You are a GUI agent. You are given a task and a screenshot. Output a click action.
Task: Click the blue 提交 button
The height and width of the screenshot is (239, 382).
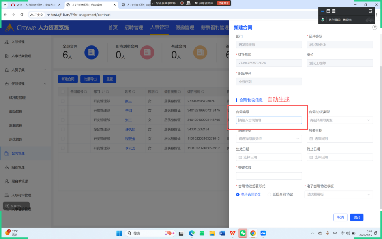tap(357, 217)
